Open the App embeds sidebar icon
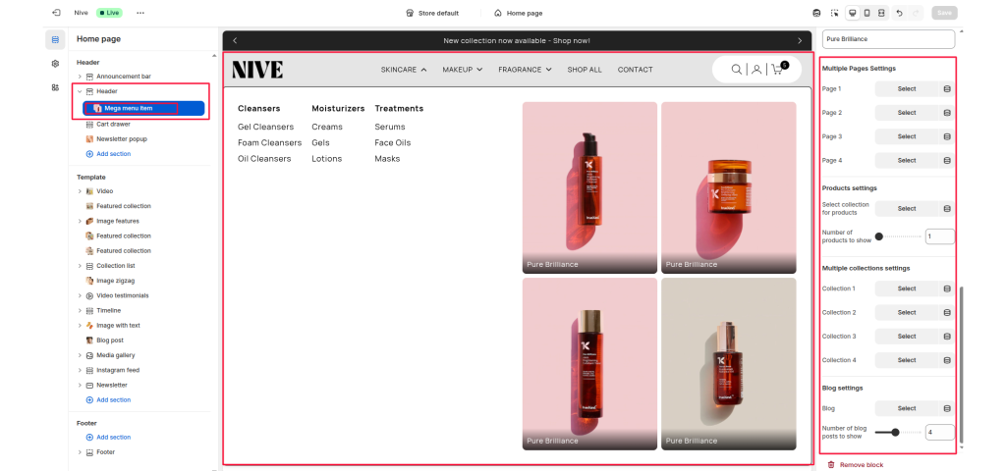This screenshot has width=1006, height=471. pyautogui.click(x=55, y=87)
